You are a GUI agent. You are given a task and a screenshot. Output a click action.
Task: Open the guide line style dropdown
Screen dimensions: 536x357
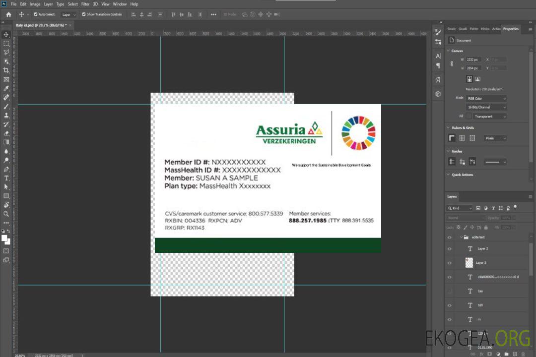pos(495,162)
